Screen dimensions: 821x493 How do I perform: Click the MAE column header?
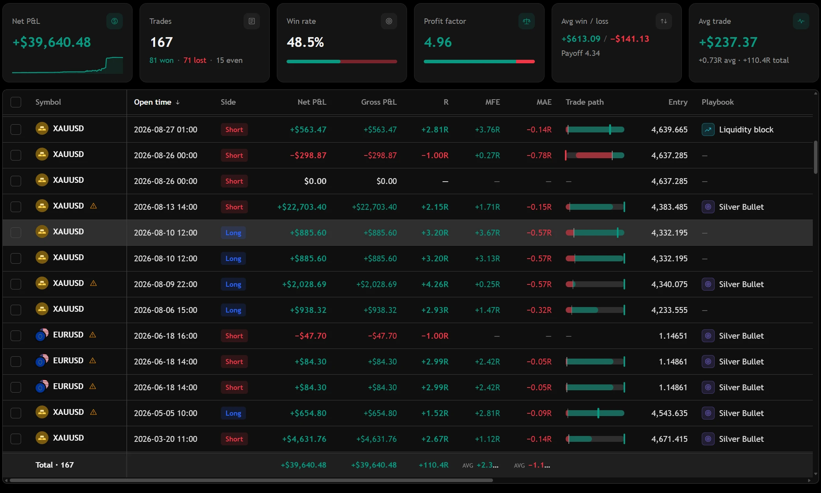[x=544, y=102]
